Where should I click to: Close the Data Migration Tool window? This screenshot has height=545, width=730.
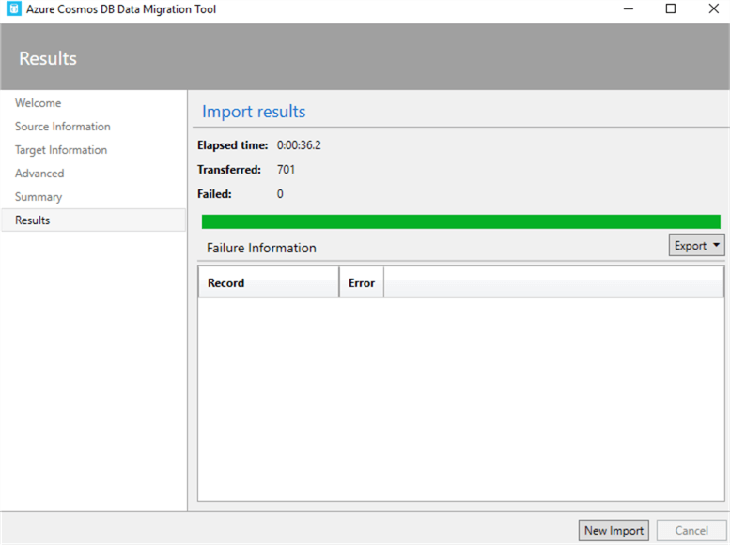pyautogui.click(x=713, y=8)
